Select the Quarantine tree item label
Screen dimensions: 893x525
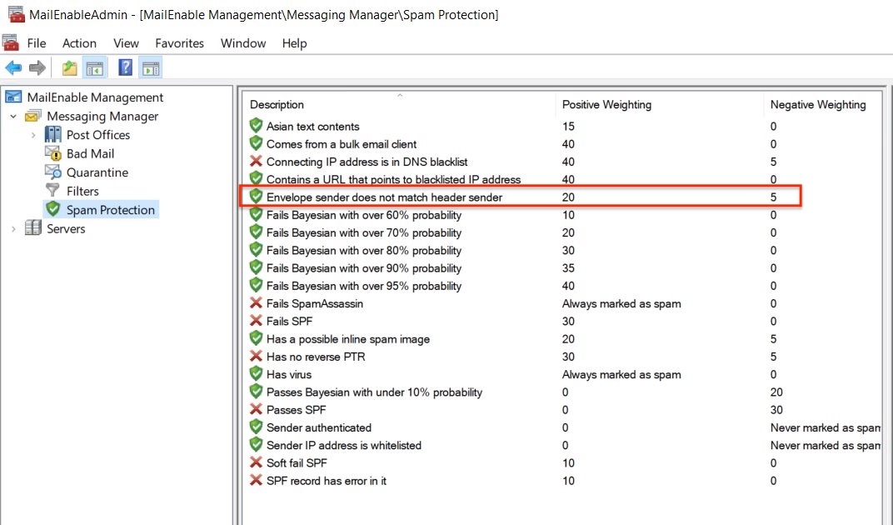pos(97,172)
